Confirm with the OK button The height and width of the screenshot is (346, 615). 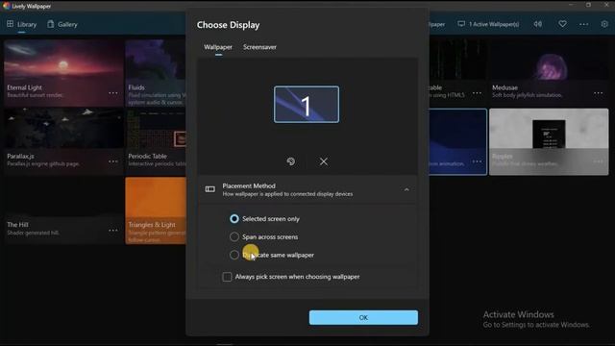click(x=363, y=317)
